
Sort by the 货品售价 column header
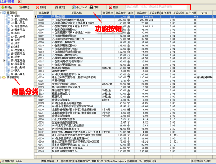pyautogui.click(x=120, y=13)
